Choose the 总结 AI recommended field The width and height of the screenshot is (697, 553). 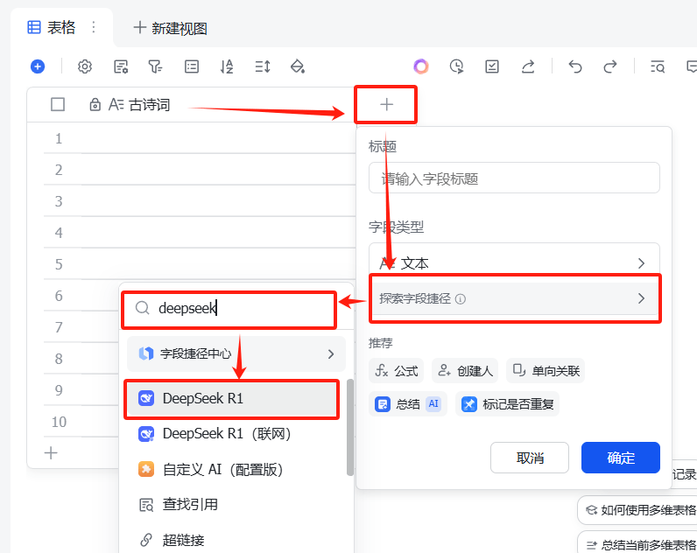click(x=408, y=403)
